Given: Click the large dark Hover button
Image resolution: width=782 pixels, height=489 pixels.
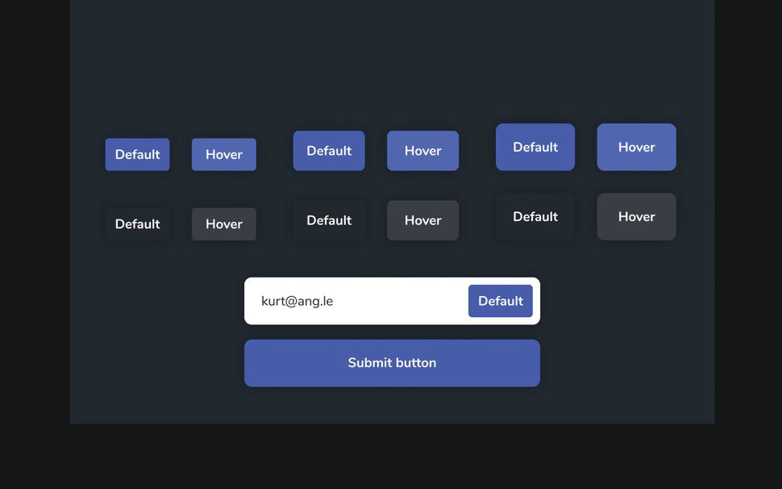Looking at the screenshot, I should tap(636, 216).
